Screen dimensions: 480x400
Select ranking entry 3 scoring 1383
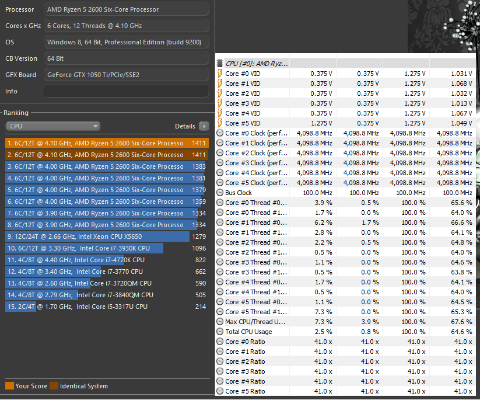click(107, 166)
